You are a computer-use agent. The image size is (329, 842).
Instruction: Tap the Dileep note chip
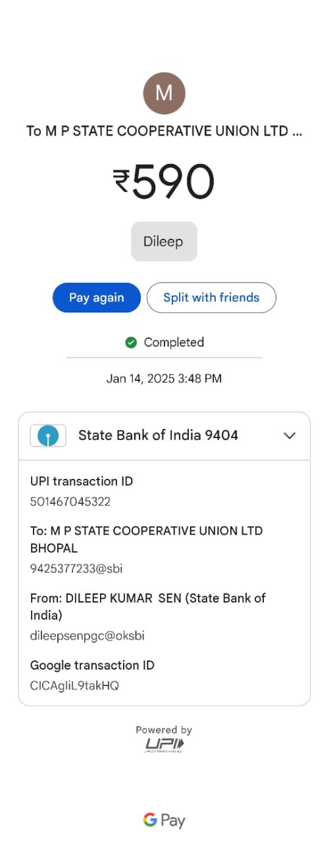(164, 241)
